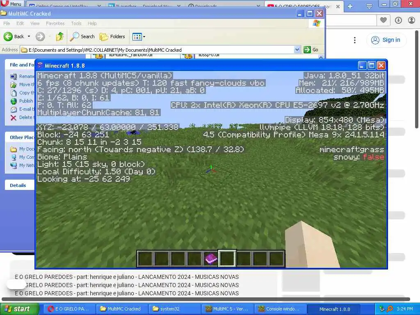
Task: Click the Move this file task
Action: tap(23, 84)
